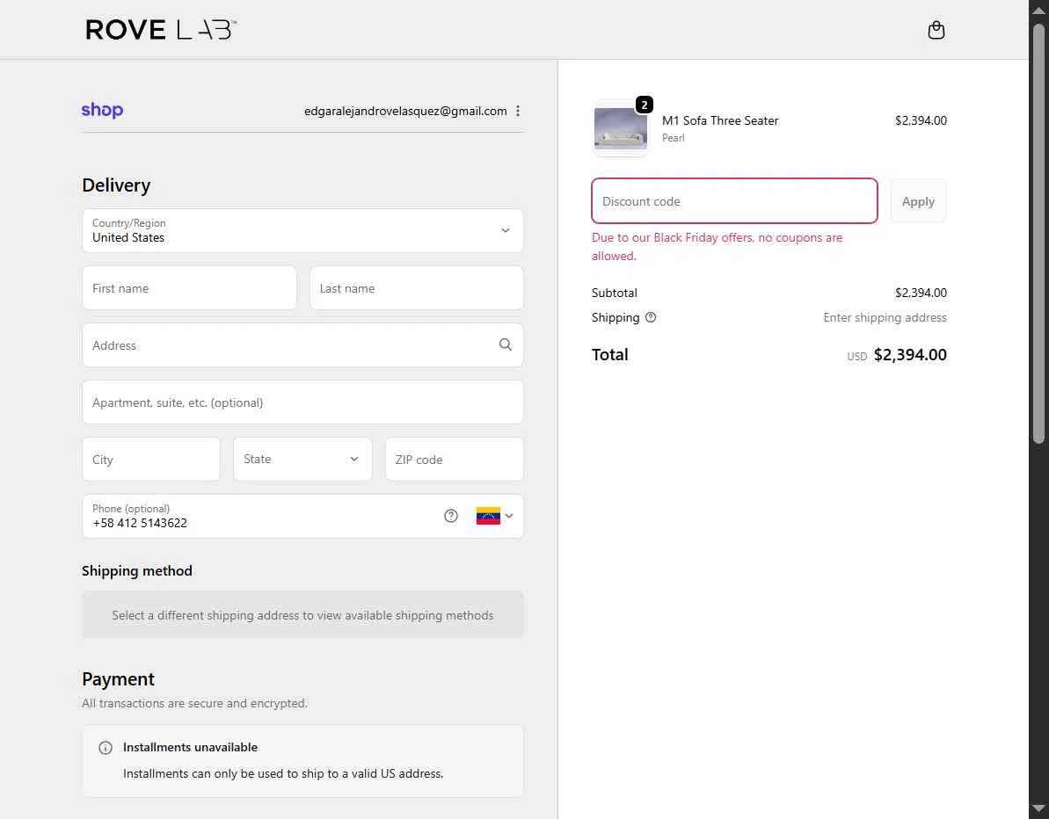Click the First name field
1049x819 pixels.
(x=189, y=288)
